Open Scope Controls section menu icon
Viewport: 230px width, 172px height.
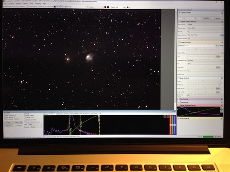[221, 118]
